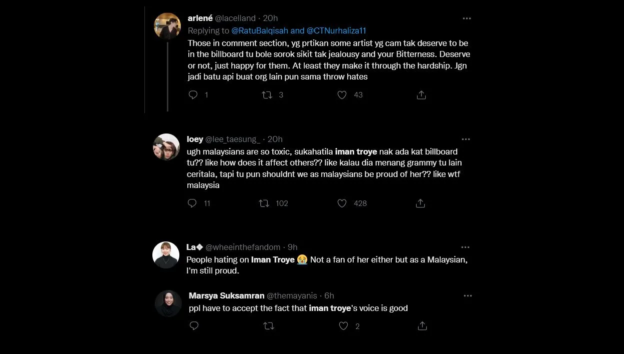Open the @wheeinthefandom profile handle
This screenshot has height=354, width=624.
(243, 247)
